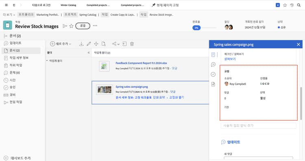The height and width of the screenshot is (161, 305).
Task: Close the Spring sales campaign.png panel
Action: [298, 44]
